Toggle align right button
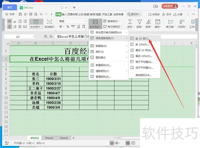The image size is (200, 148). (x=15, y=26)
